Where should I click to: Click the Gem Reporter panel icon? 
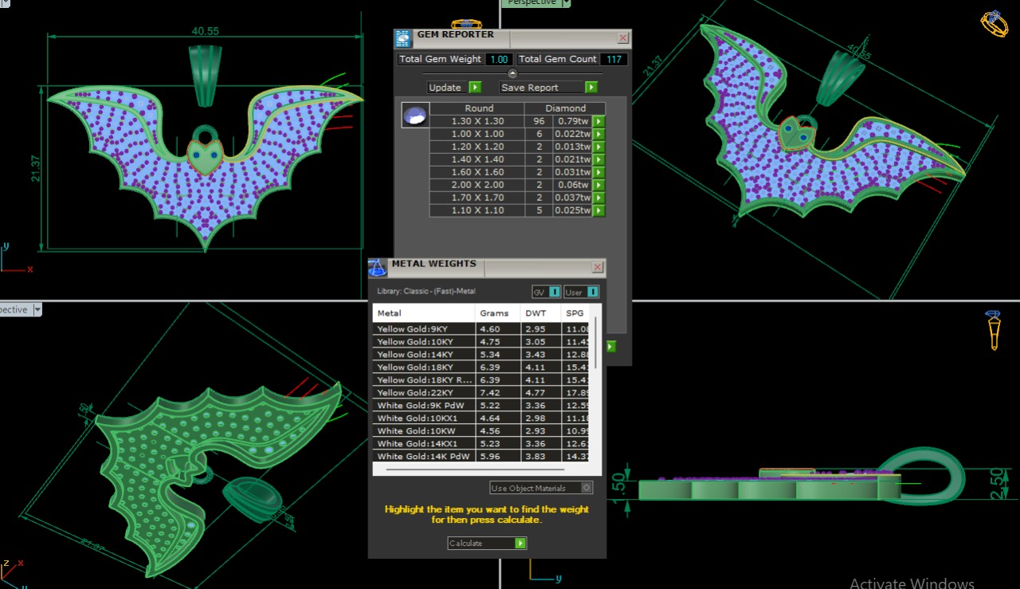click(404, 37)
